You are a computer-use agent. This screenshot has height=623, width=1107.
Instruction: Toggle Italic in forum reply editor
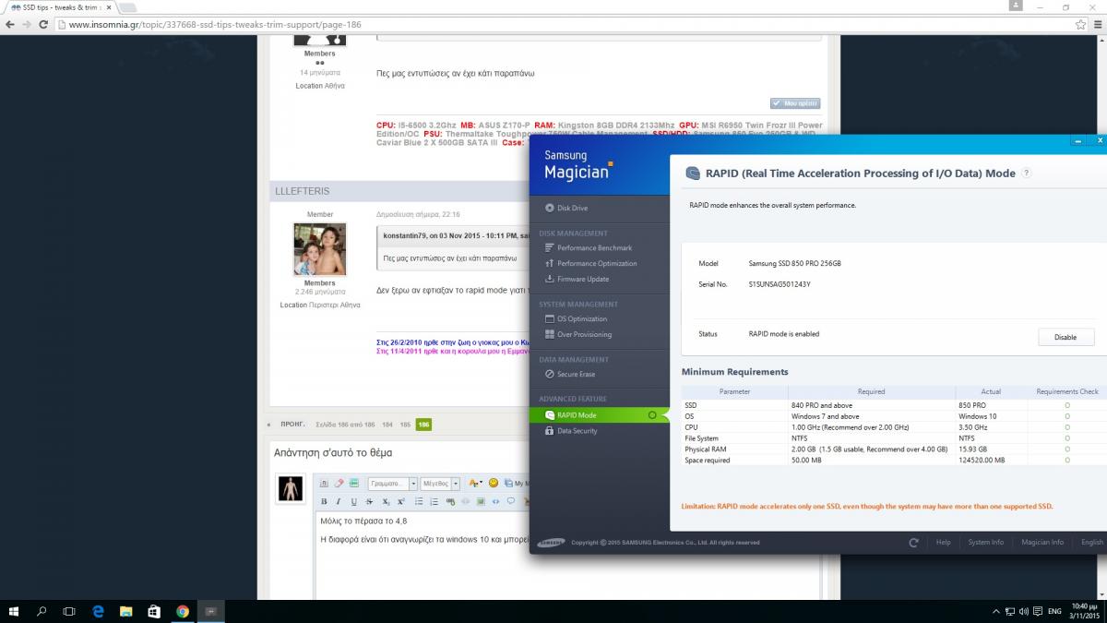(339, 501)
